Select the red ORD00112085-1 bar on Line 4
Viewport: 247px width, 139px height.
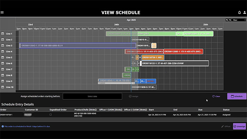[x=183, y=52]
